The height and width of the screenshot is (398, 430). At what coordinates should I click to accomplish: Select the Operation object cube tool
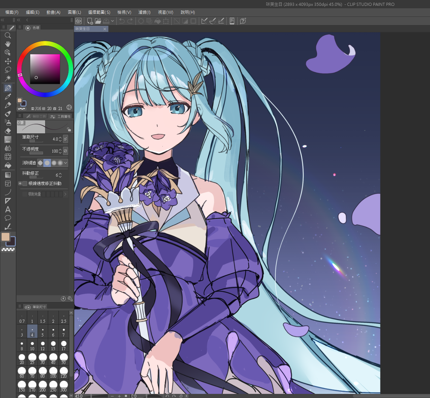(x=8, y=53)
